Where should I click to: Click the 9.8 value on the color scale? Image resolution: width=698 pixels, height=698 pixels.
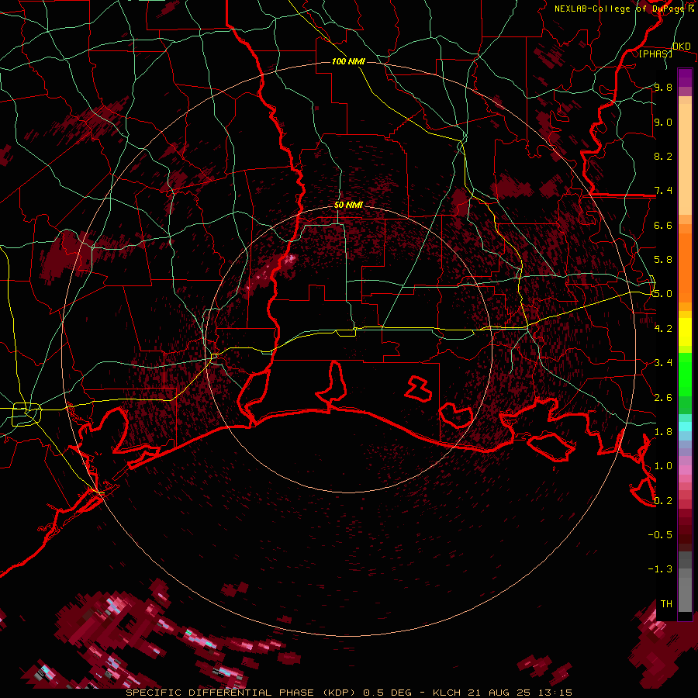(x=663, y=87)
